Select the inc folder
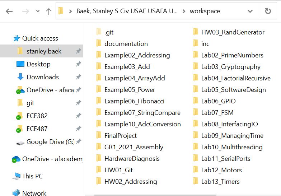The height and width of the screenshot is (196, 281). 201,44
